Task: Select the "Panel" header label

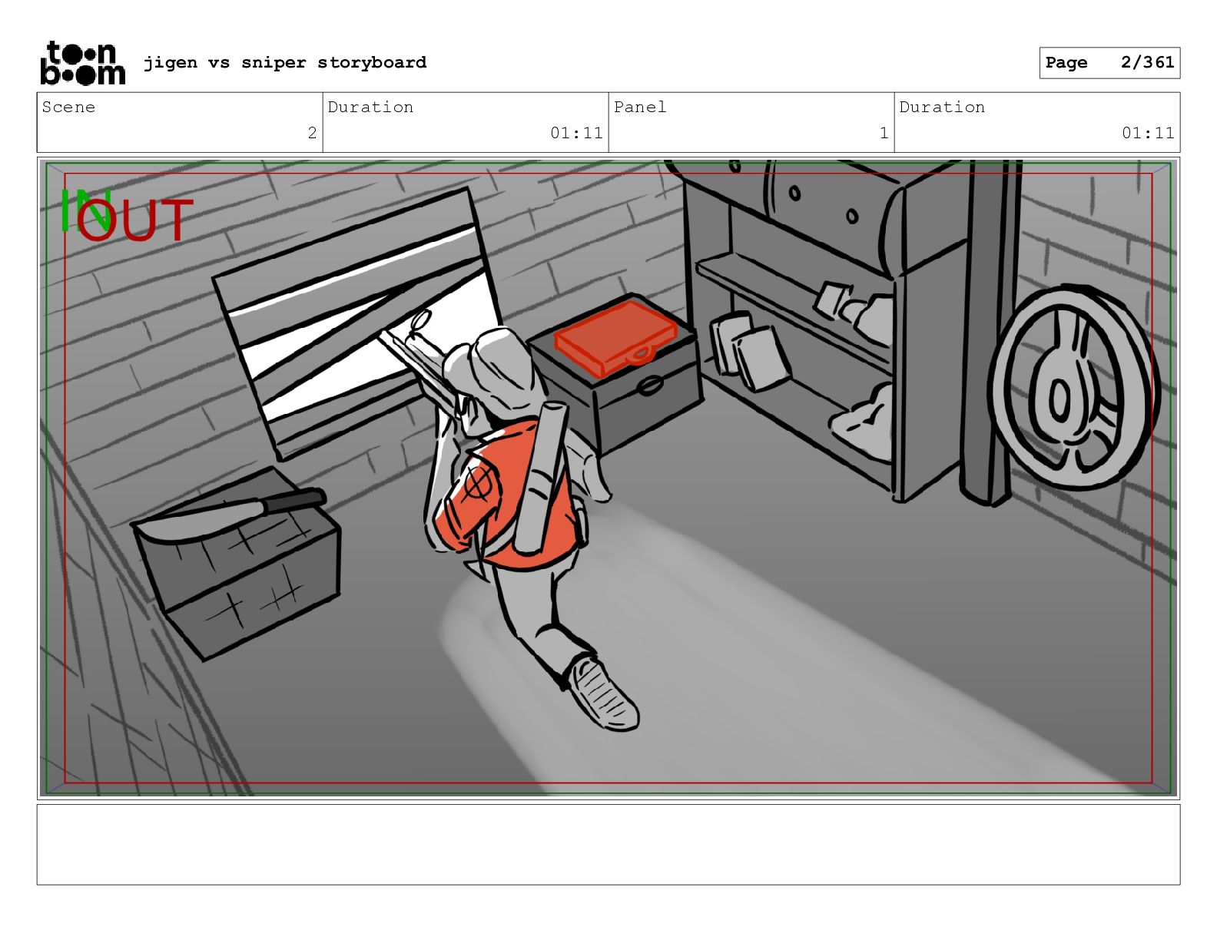Action: coord(640,107)
